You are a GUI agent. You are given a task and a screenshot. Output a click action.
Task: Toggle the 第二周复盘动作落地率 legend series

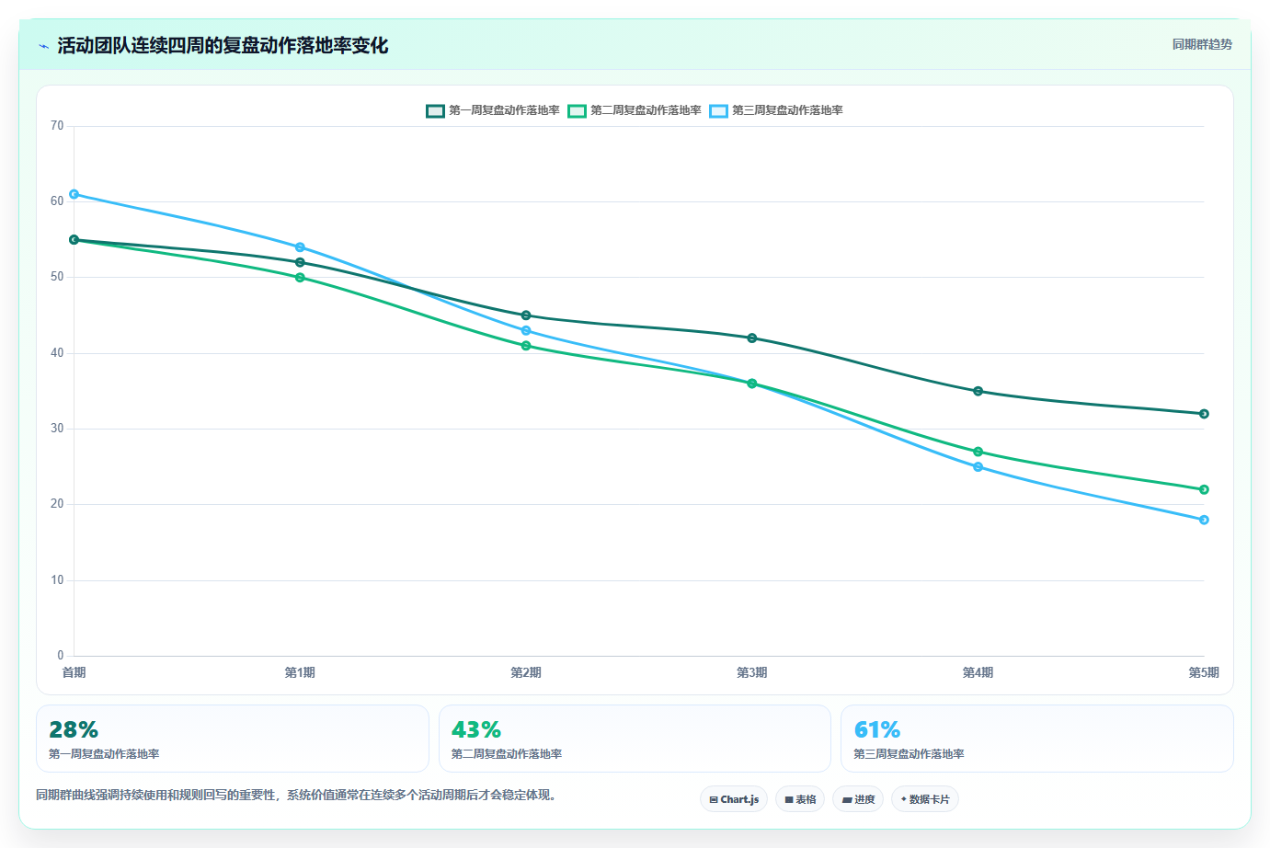[635, 110]
